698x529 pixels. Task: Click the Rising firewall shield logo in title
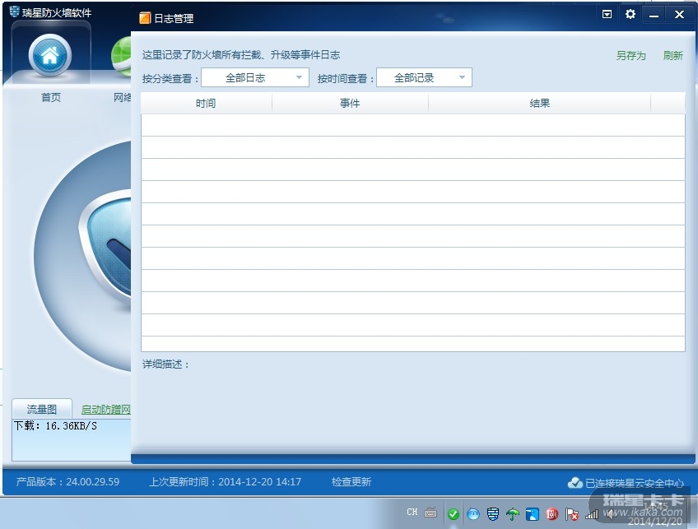[x=14, y=12]
